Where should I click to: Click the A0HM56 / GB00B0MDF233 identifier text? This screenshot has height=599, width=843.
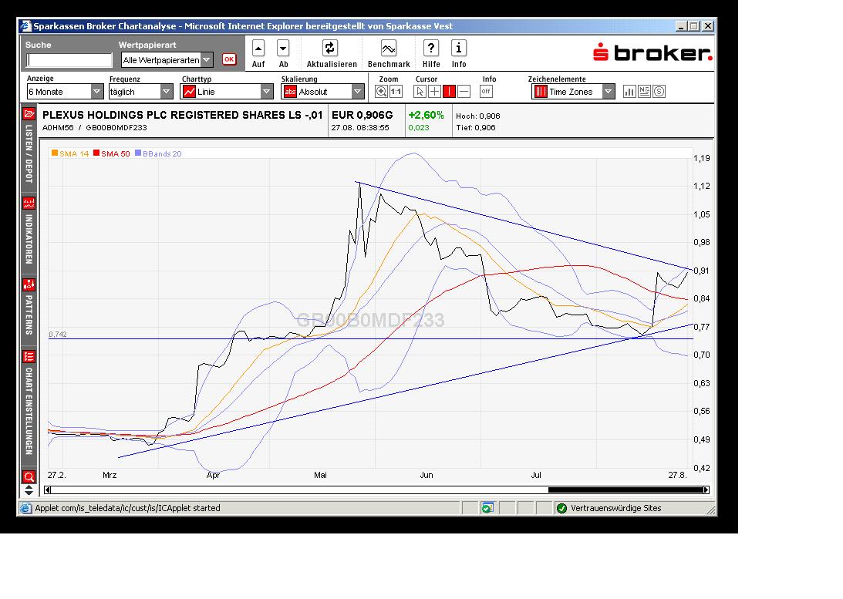pyautogui.click(x=95, y=128)
